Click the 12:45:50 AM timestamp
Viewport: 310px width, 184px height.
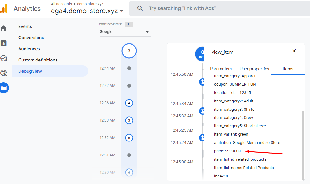click(x=182, y=74)
